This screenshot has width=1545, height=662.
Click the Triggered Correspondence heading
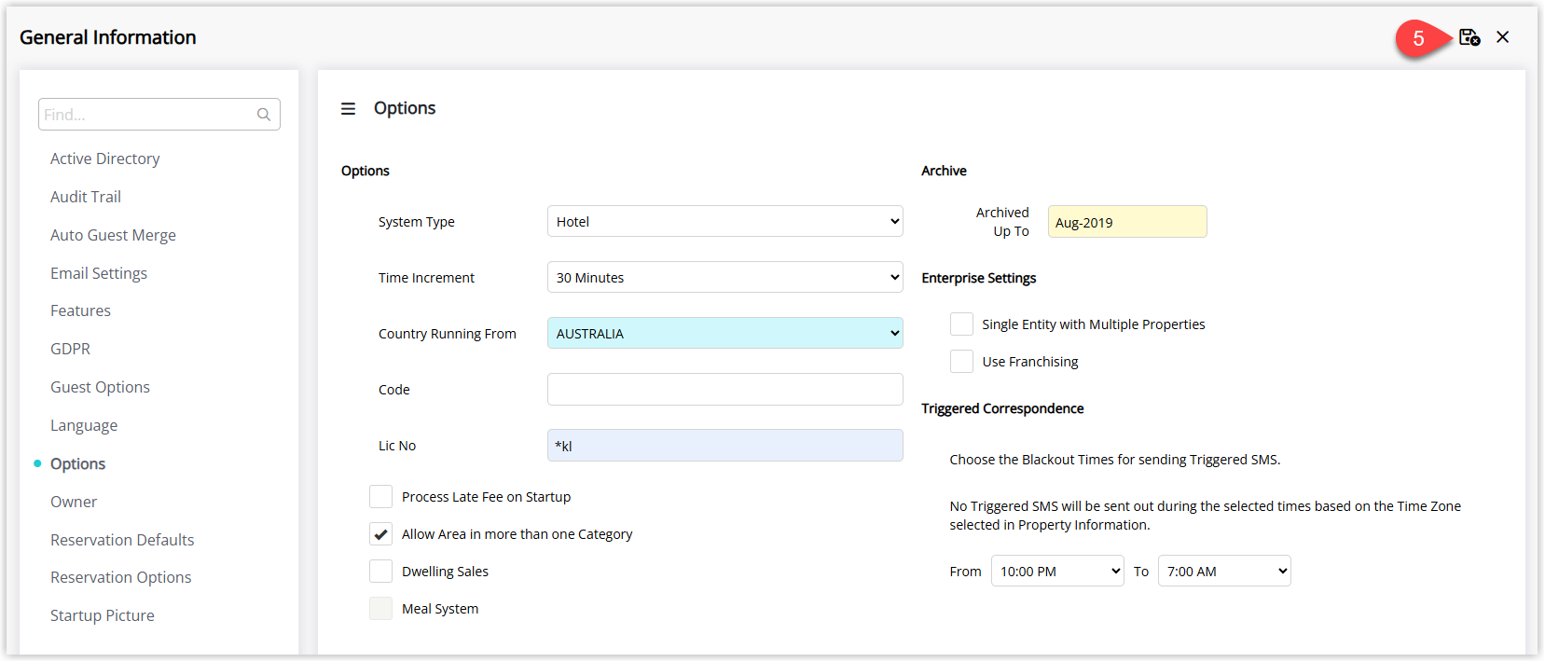tap(1002, 408)
